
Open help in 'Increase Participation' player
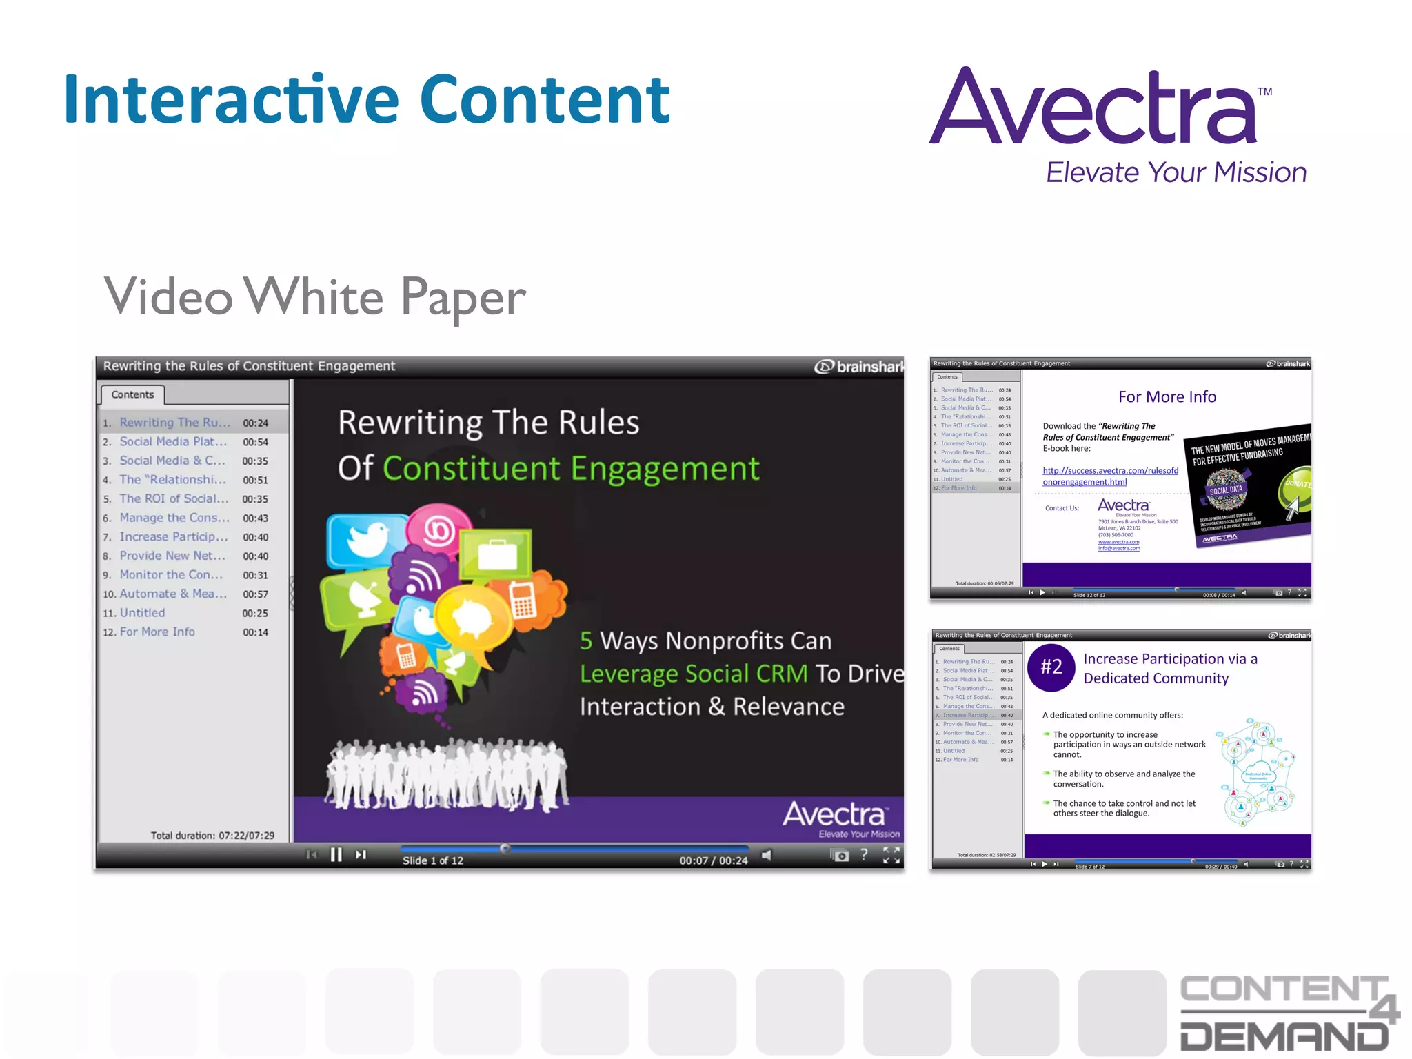click(1292, 863)
